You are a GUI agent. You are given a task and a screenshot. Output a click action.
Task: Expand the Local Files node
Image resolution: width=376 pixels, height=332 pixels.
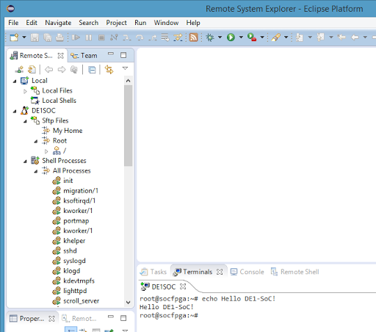(25, 91)
